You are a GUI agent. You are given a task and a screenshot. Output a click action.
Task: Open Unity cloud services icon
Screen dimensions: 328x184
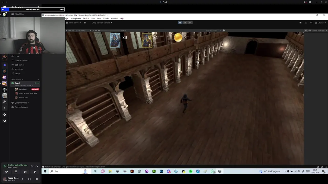[301, 23]
